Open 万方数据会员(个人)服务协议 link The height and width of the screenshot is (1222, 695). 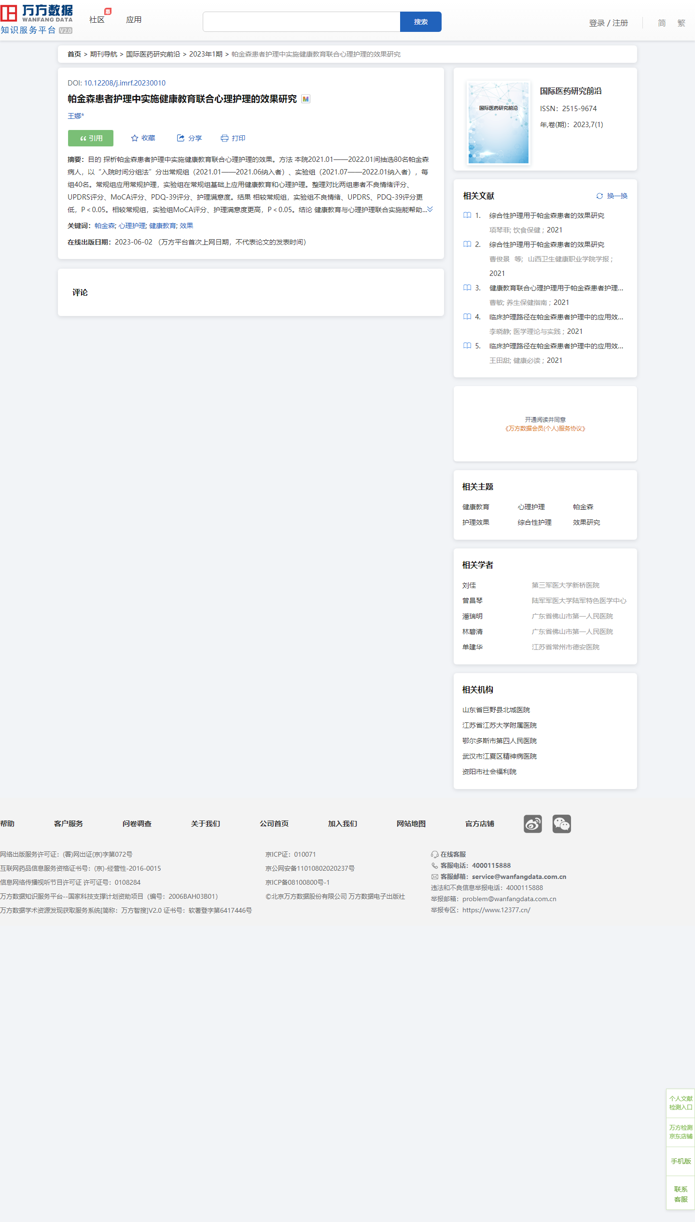(545, 429)
